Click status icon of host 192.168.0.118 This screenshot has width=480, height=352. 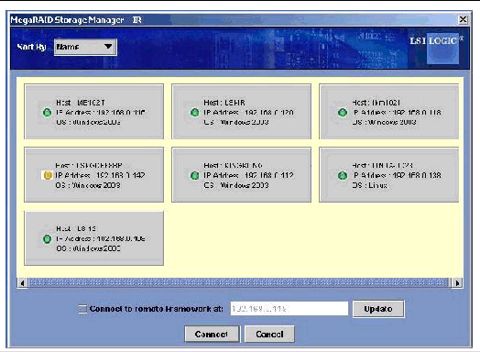(x=343, y=113)
